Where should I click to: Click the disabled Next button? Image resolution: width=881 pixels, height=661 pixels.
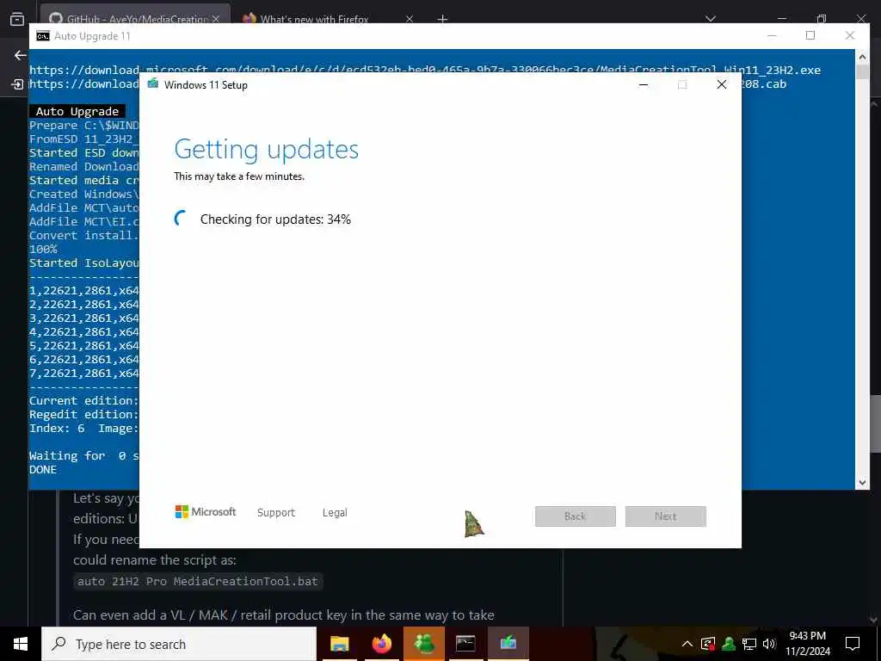666,516
